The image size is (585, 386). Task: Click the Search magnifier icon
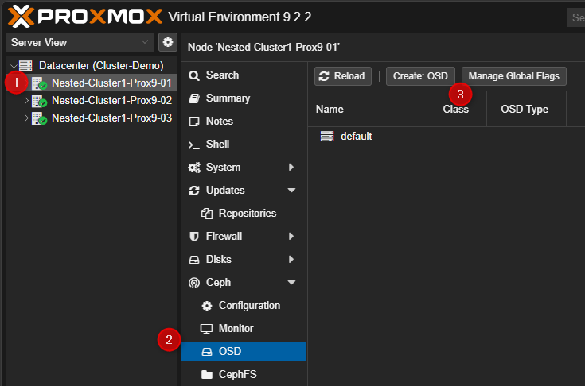(x=194, y=75)
